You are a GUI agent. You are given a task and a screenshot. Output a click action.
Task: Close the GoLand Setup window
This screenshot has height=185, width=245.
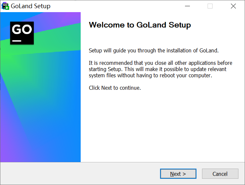click(x=233, y=6)
